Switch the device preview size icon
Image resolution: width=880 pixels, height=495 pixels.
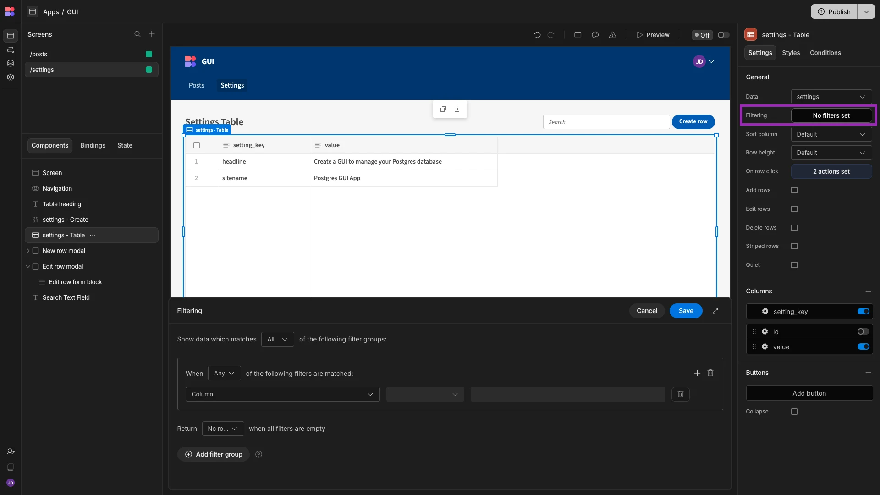[x=578, y=35]
